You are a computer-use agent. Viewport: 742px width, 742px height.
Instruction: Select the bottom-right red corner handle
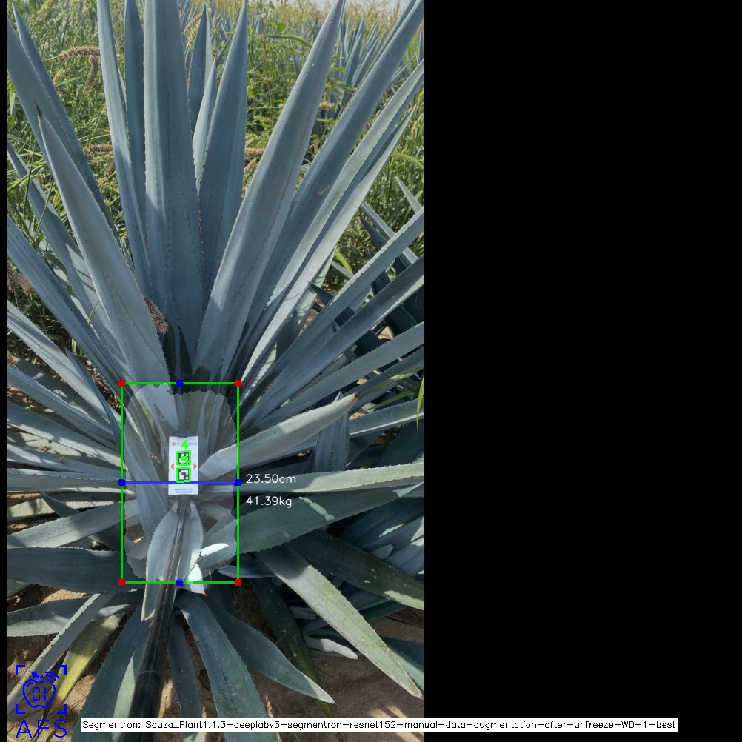pos(238,583)
